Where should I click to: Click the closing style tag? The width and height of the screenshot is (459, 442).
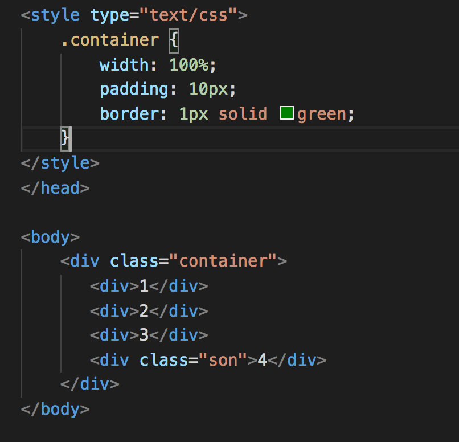coord(60,163)
